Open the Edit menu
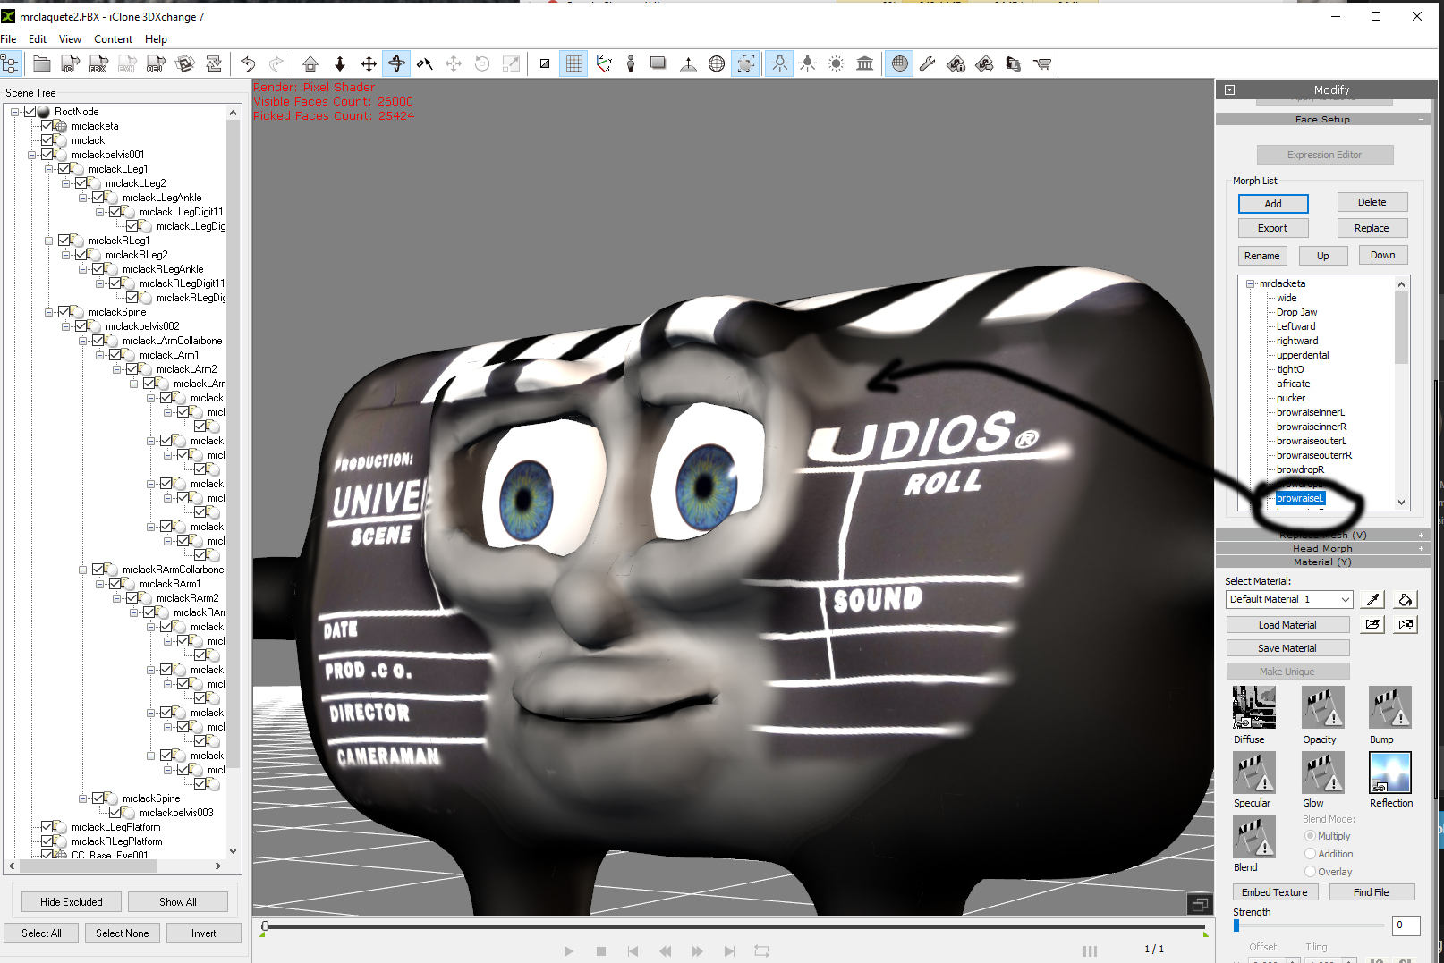 (x=38, y=39)
